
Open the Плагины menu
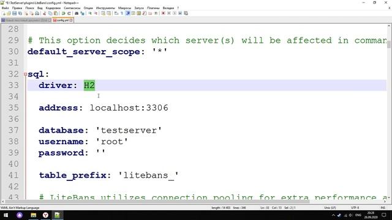153,8
